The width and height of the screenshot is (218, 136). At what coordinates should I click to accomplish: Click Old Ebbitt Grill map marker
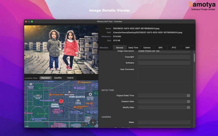50,95
